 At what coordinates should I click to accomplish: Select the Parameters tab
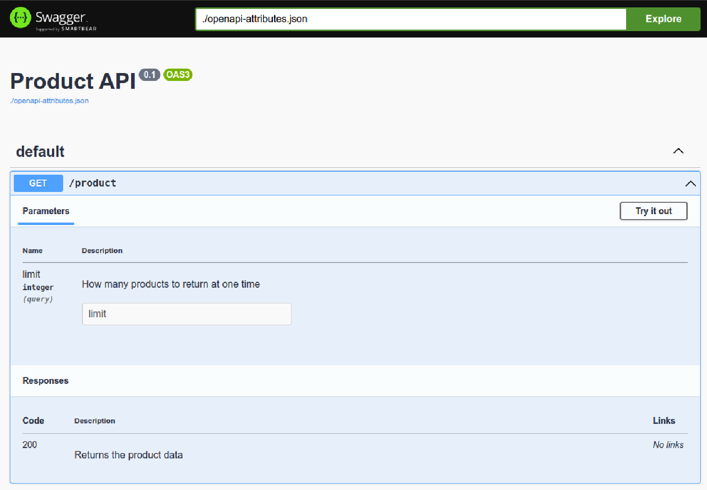[46, 211]
